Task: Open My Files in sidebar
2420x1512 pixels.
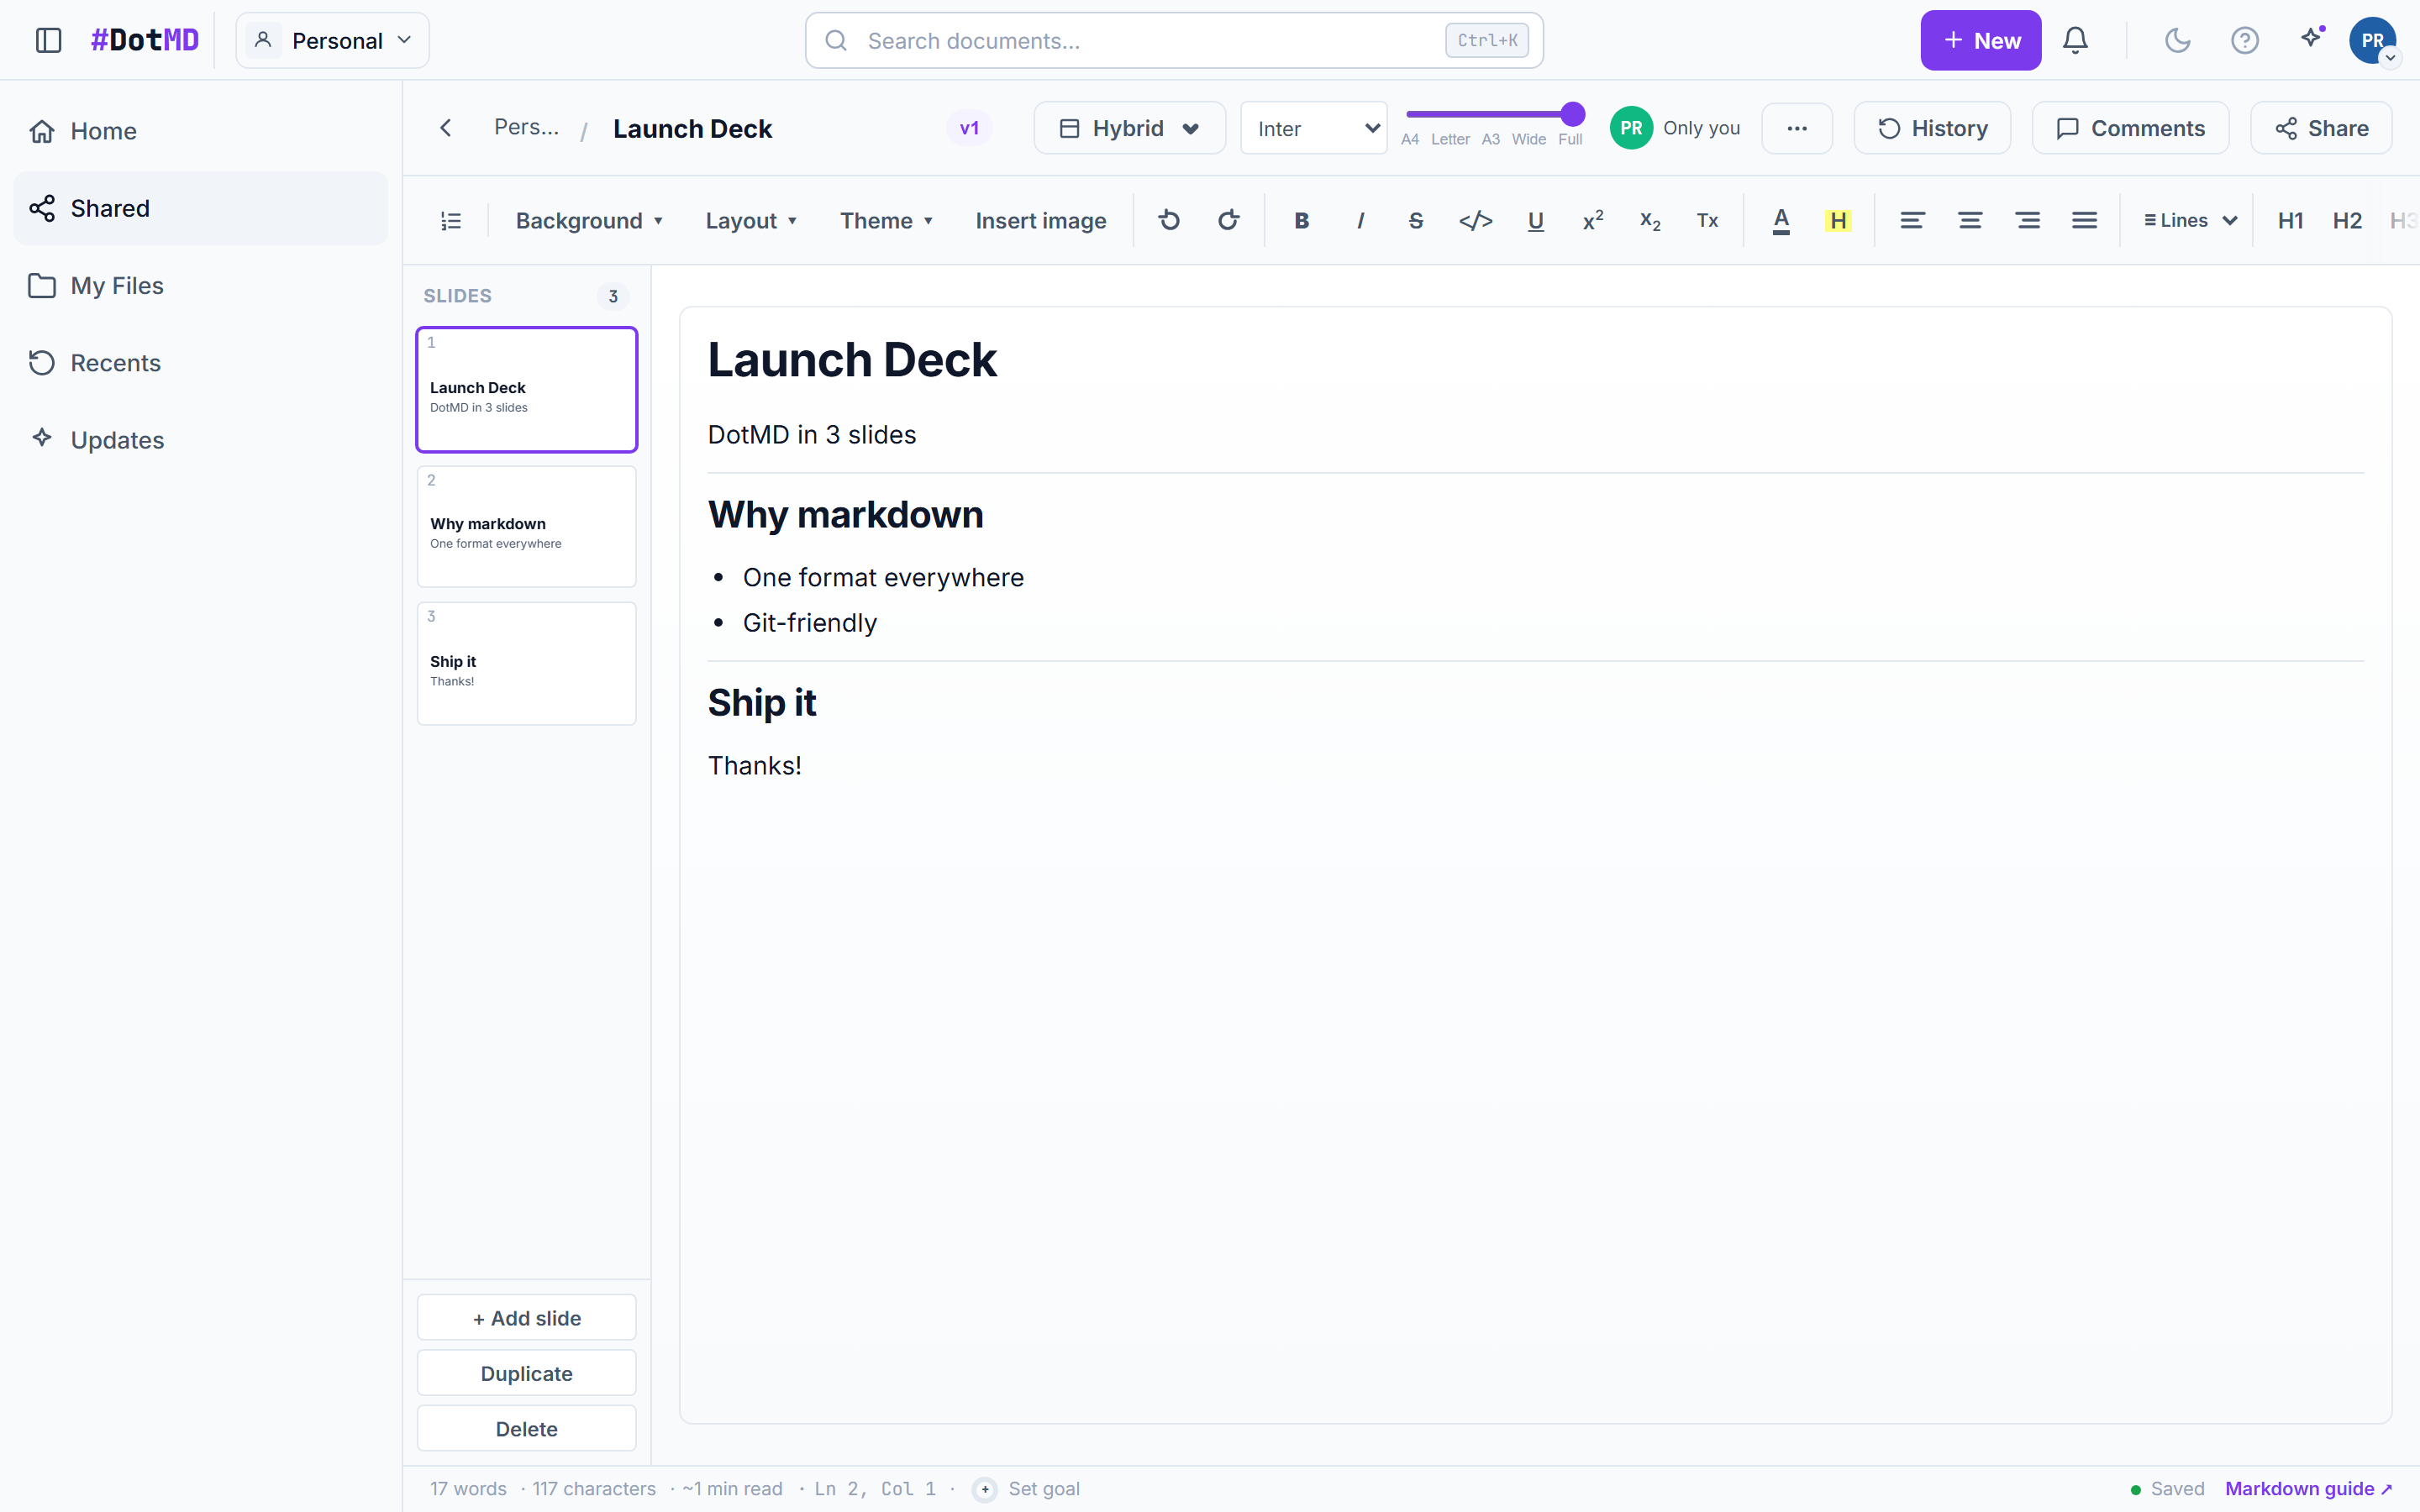Action: (x=200, y=285)
